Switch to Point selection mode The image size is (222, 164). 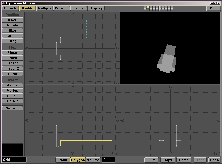tap(63, 160)
